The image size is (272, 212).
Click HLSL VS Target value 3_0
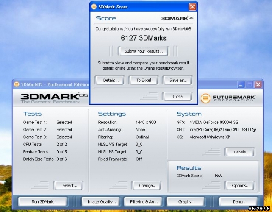click(x=139, y=144)
